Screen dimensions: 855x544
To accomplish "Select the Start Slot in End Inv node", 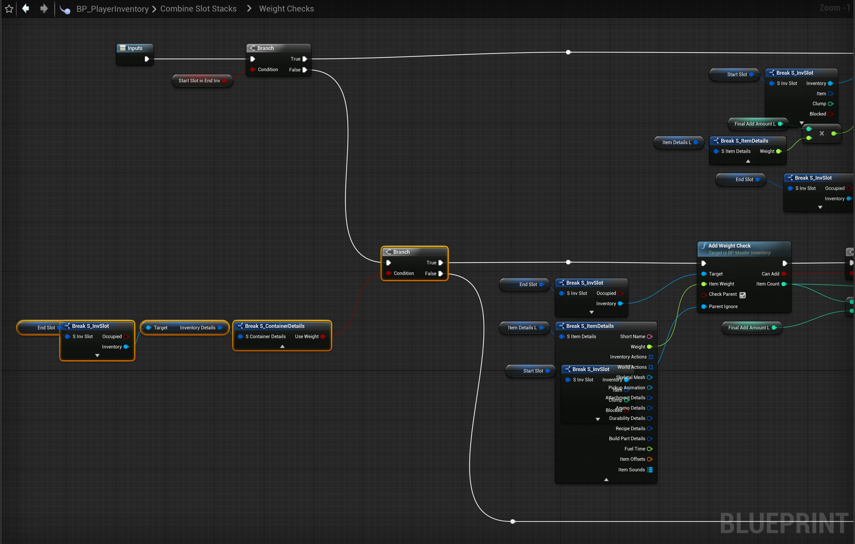I will click(199, 81).
